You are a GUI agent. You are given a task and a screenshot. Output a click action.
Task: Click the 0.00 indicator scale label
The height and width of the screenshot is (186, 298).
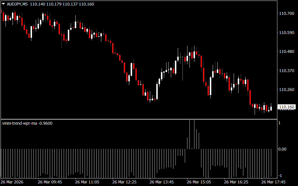click(x=282, y=149)
